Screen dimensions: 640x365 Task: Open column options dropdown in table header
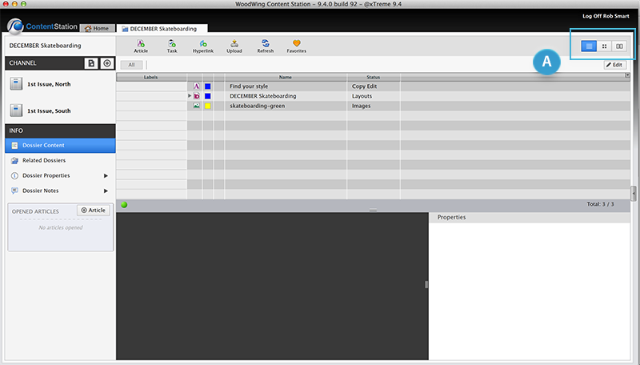627,75
